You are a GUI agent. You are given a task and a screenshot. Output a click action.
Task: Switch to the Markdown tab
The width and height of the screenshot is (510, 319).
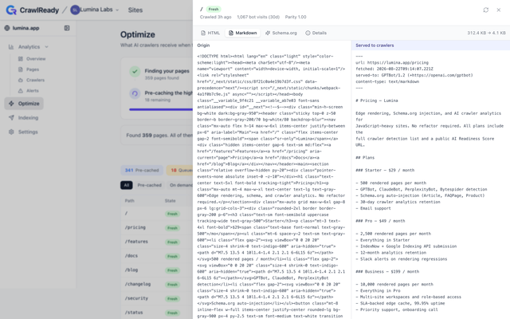point(243,33)
